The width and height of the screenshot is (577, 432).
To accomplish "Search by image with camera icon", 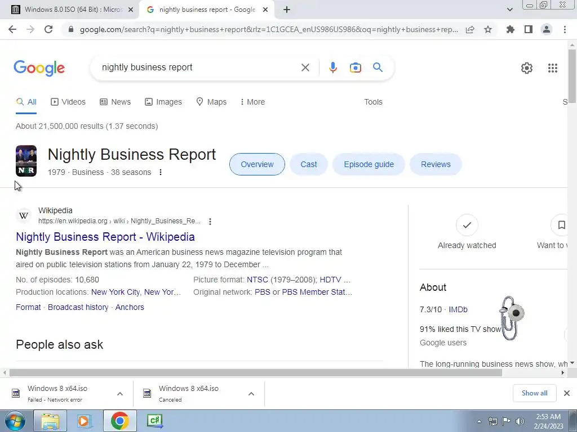I will coord(355,67).
